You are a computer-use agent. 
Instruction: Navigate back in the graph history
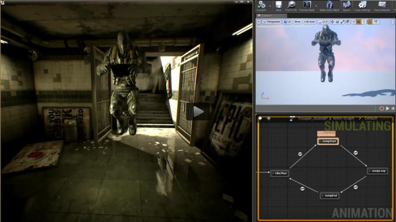pos(260,118)
